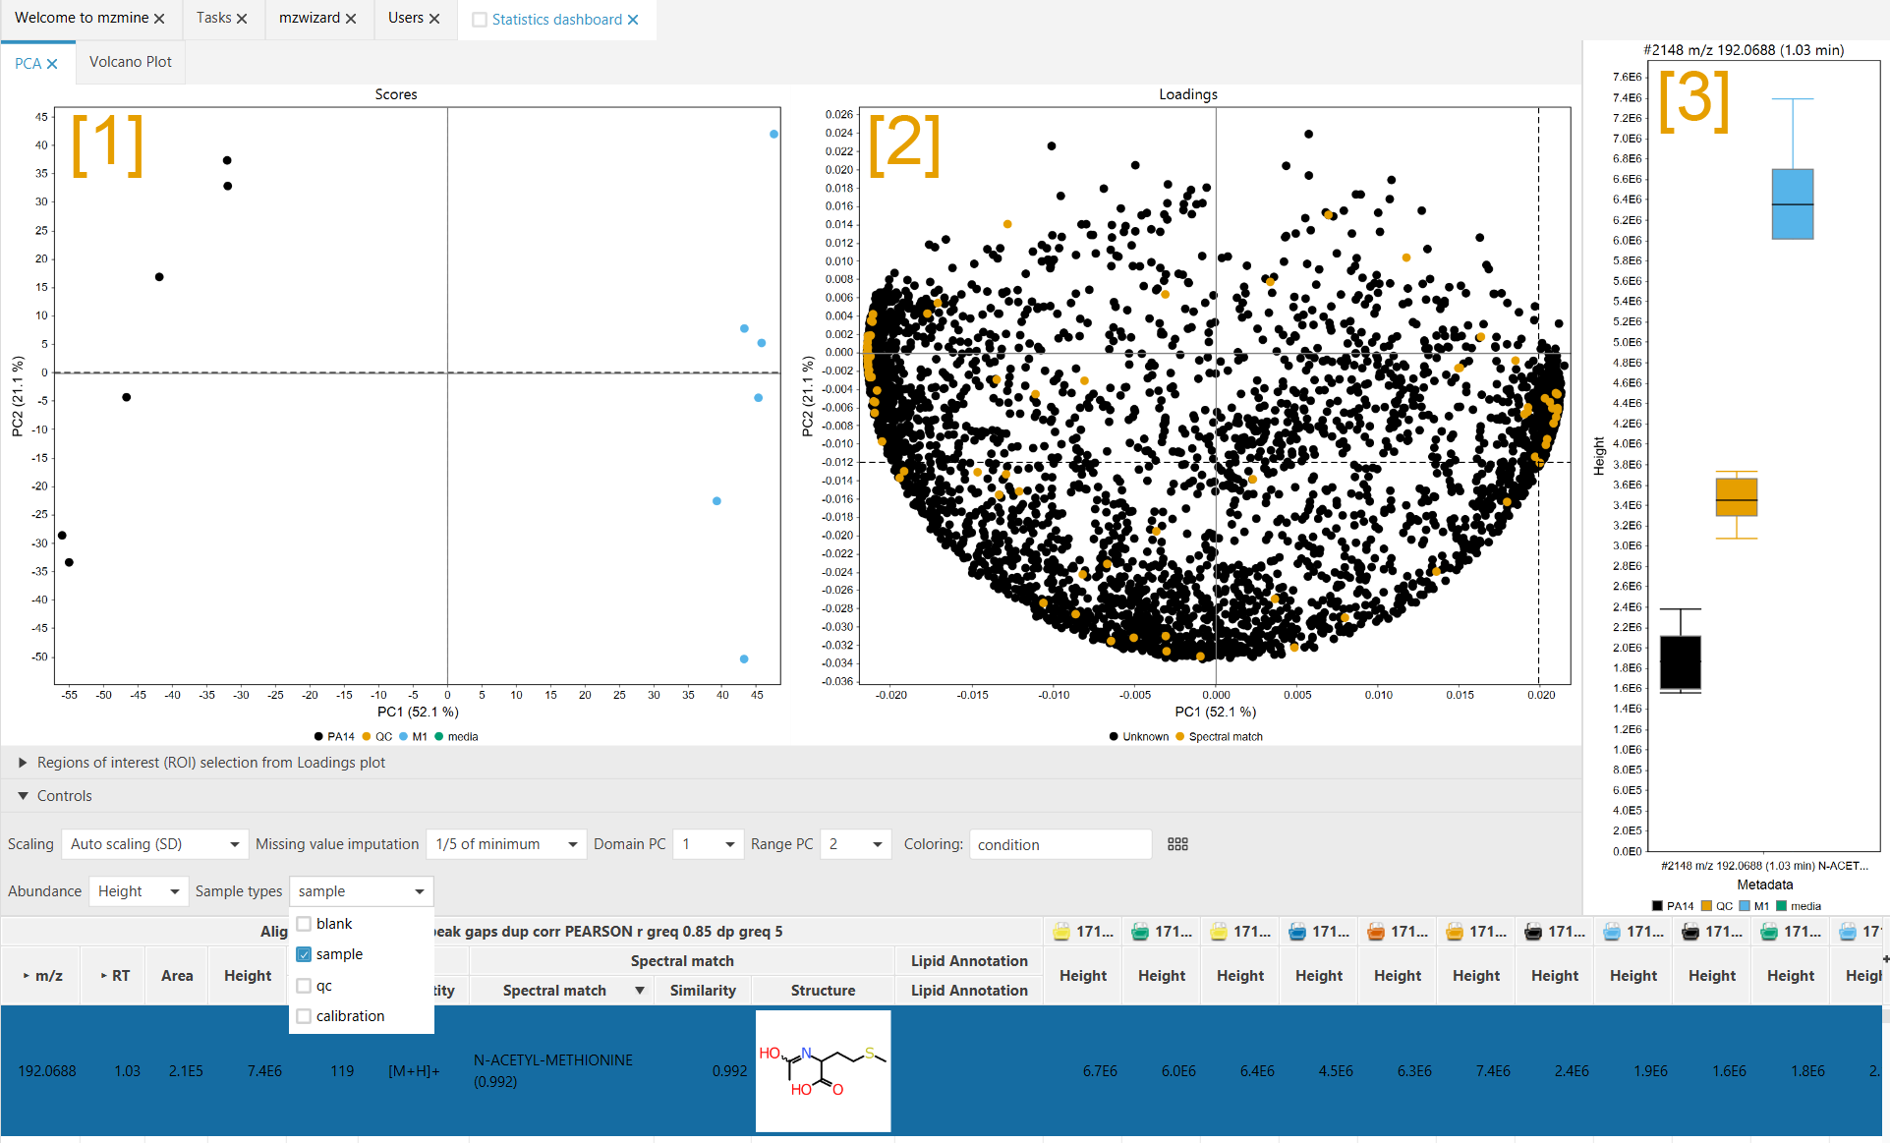The width and height of the screenshot is (1890, 1143).
Task: Collapse the Sample types dropdown
Action: 361,891
